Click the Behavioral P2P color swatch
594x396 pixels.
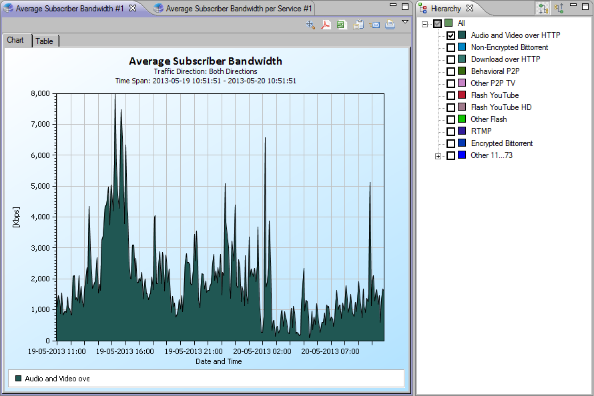(x=462, y=71)
